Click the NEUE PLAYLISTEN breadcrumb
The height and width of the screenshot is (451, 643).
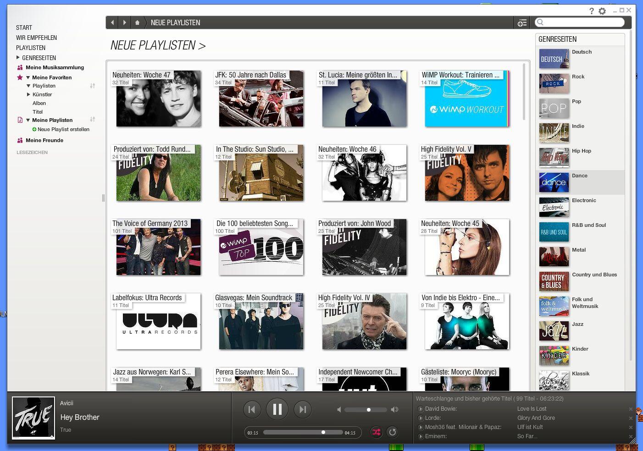click(175, 22)
